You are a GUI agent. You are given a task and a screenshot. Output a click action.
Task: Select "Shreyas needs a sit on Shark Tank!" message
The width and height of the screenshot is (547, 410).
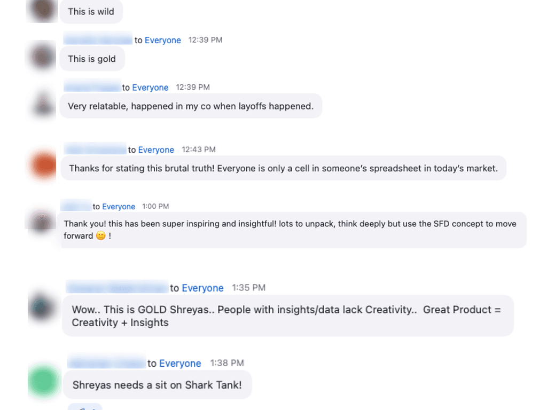click(x=157, y=385)
